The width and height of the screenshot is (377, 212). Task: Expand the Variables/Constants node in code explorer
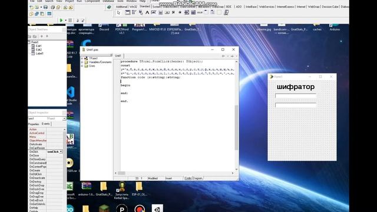(x=82, y=62)
